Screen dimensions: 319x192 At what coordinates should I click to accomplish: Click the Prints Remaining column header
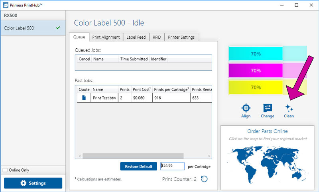(201, 89)
